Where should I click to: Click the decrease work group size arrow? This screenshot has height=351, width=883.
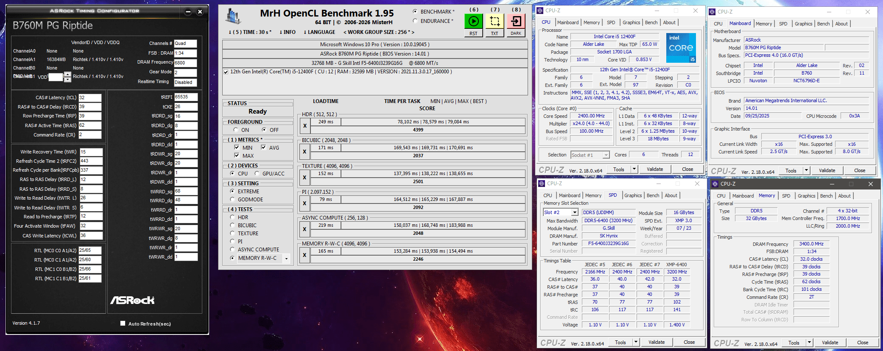click(345, 32)
